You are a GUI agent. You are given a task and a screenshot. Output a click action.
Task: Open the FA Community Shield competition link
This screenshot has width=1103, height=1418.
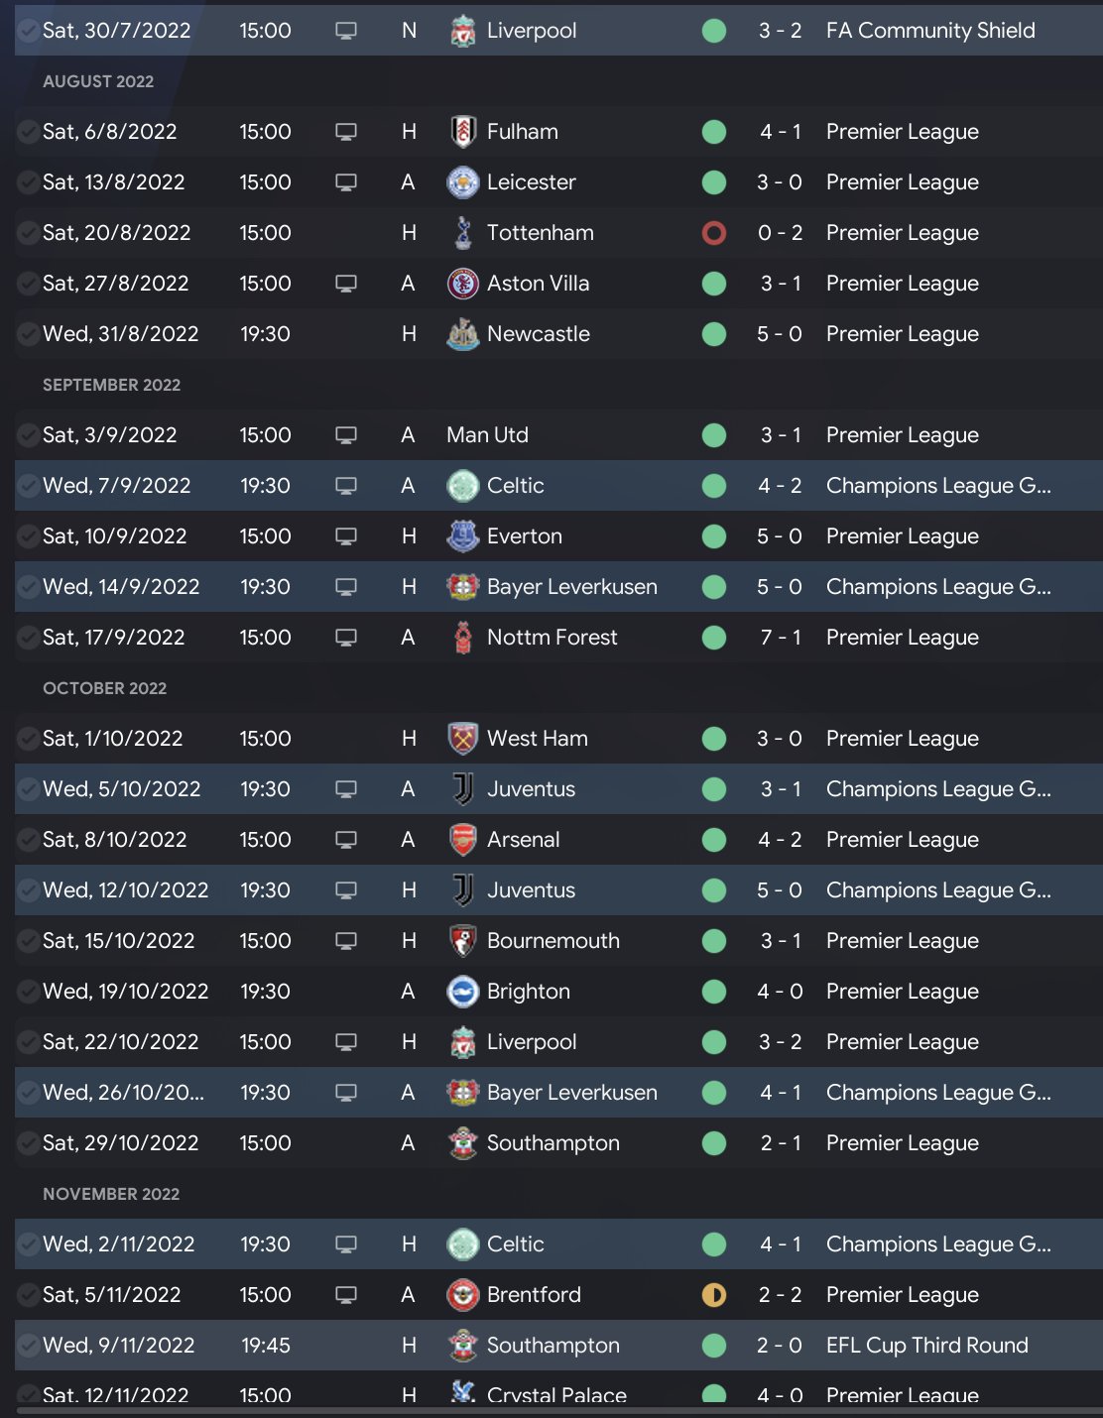pos(930,31)
